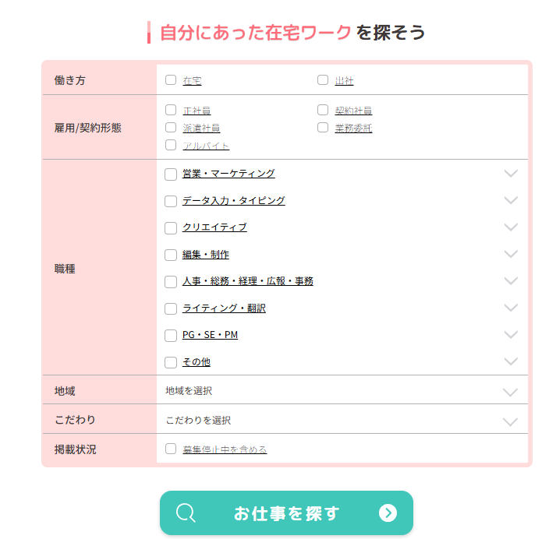Tick the 出社 checkbox
Image resolution: width=556 pixels, height=539 pixels.
pos(323,79)
